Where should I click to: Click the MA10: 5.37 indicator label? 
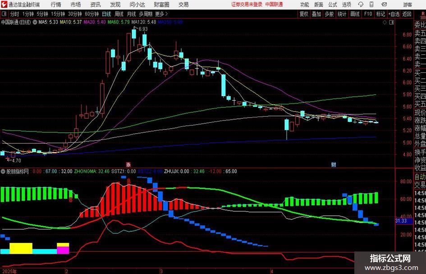click(71, 22)
